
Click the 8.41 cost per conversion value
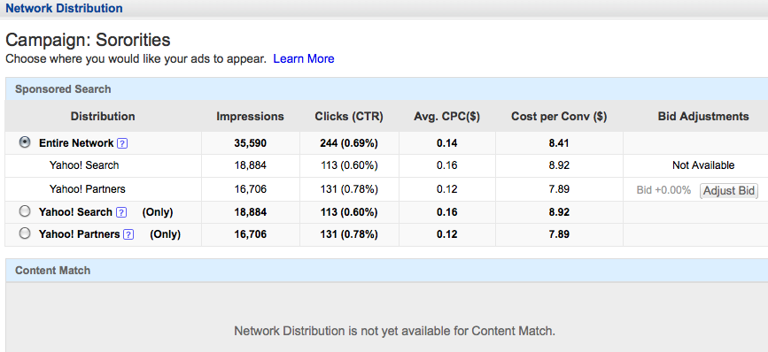[x=559, y=143]
